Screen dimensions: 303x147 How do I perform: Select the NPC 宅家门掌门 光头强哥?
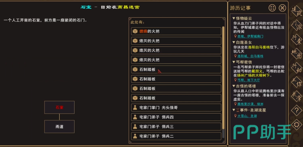176,108
